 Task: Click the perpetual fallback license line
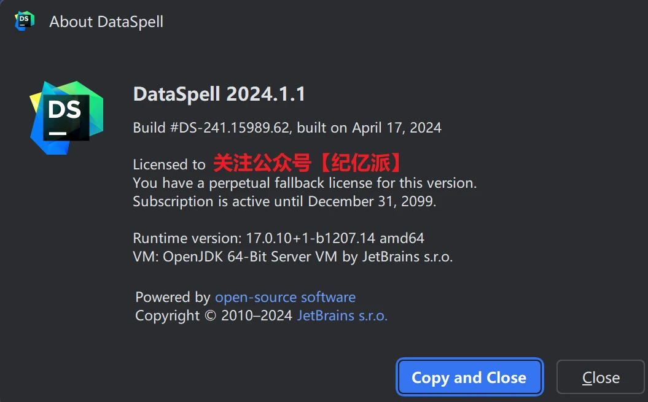[305, 183]
